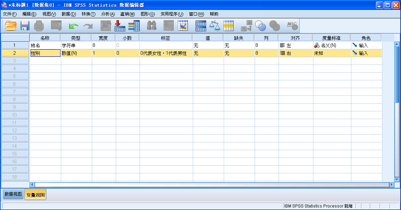This screenshot has width=401, height=210.
Task: Open the Variables info icon in toolbar
Action: point(134,26)
